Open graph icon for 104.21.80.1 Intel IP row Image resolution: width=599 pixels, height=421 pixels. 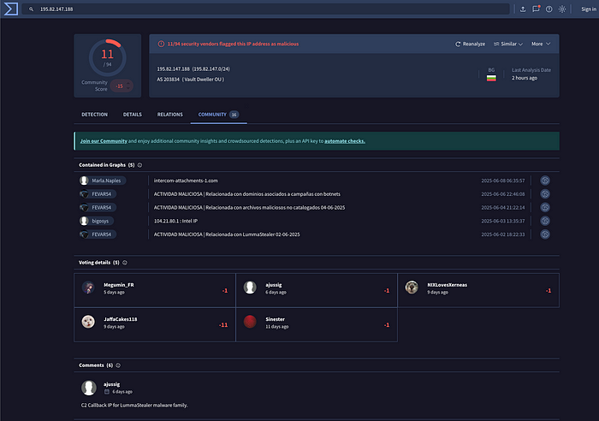point(545,221)
